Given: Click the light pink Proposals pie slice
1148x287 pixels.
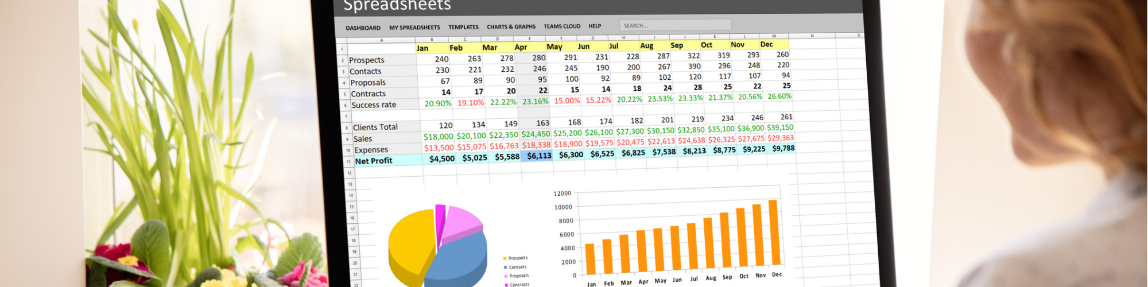Looking at the screenshot, I should [462, 219].
